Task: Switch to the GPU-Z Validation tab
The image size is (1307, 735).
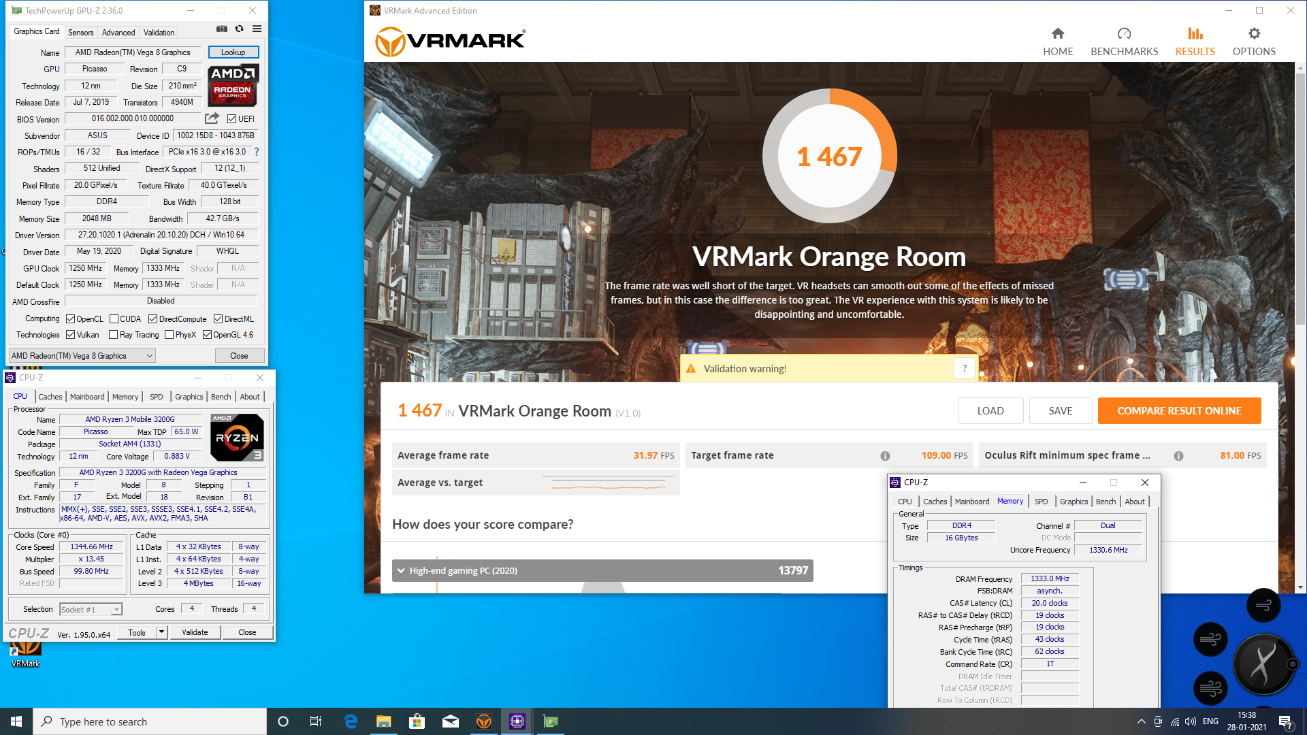Action: (x=159, y=32)
